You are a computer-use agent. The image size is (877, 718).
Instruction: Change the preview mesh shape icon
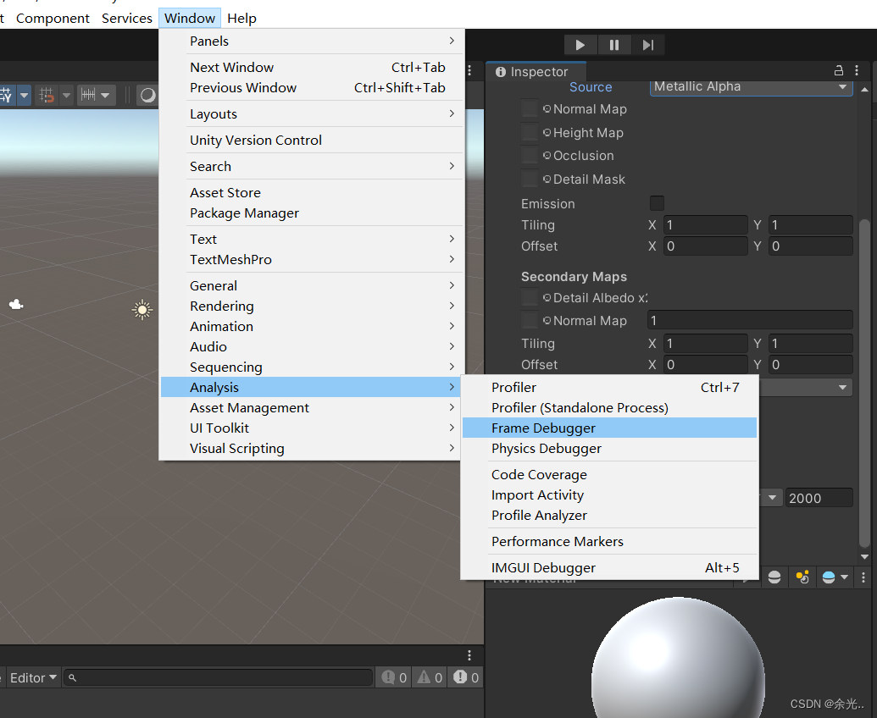(774, 577)
